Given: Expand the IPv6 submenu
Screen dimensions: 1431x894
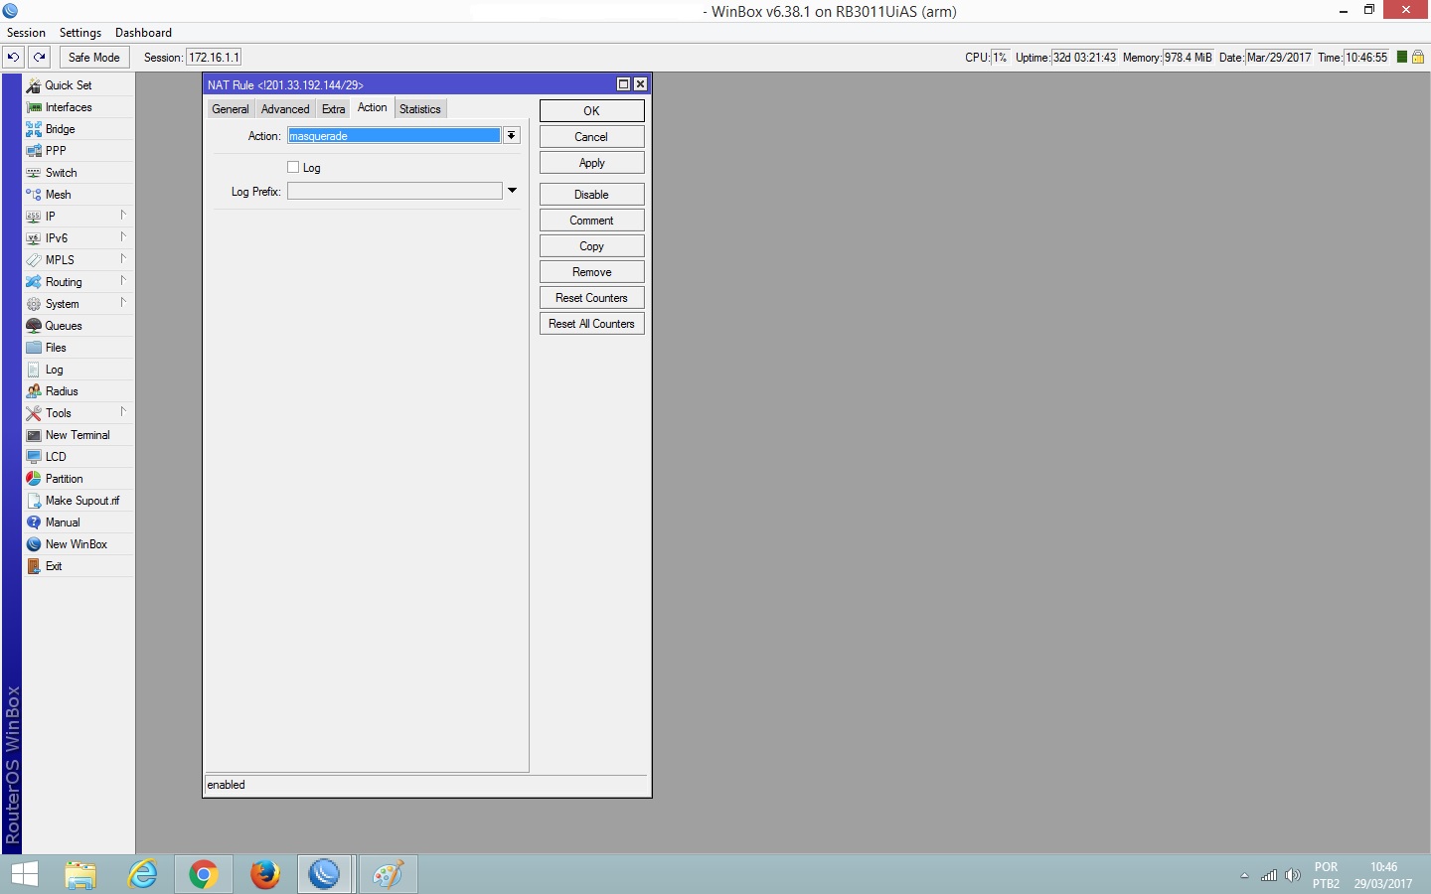Looking at the screenshot, I should (x=123, y=237).
